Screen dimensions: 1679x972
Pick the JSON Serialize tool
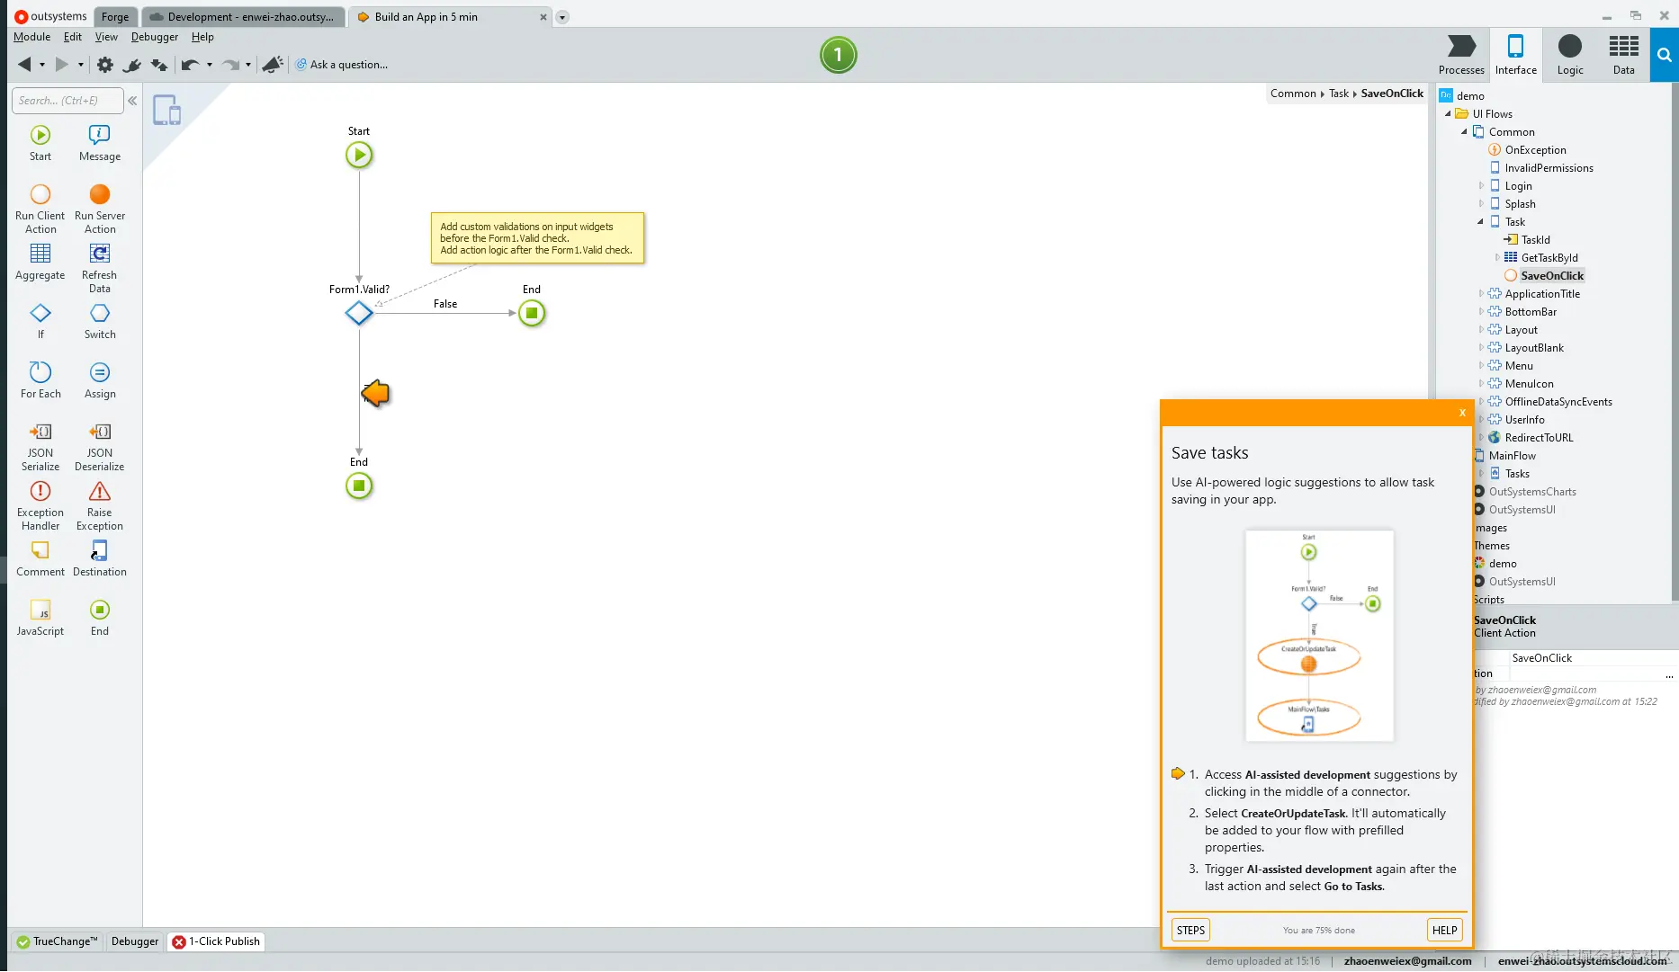(x=40, y=446)
